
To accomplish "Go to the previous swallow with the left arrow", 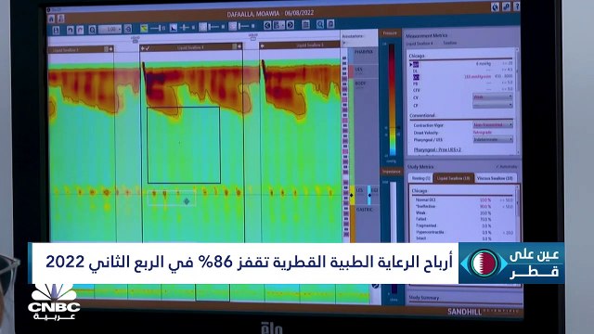I will [x=267, y=25].
